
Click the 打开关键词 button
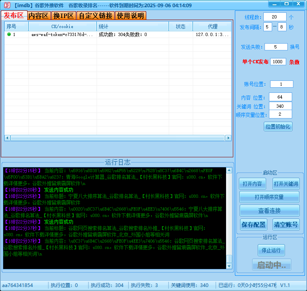(x=286, y=184)
